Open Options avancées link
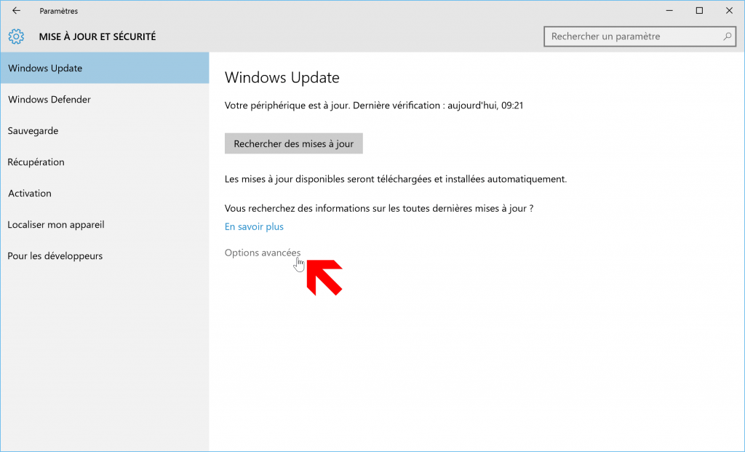The image size is (745, 452). click(x=263, y=253)
